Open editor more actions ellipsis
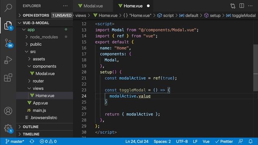 [x=250, y=6]
